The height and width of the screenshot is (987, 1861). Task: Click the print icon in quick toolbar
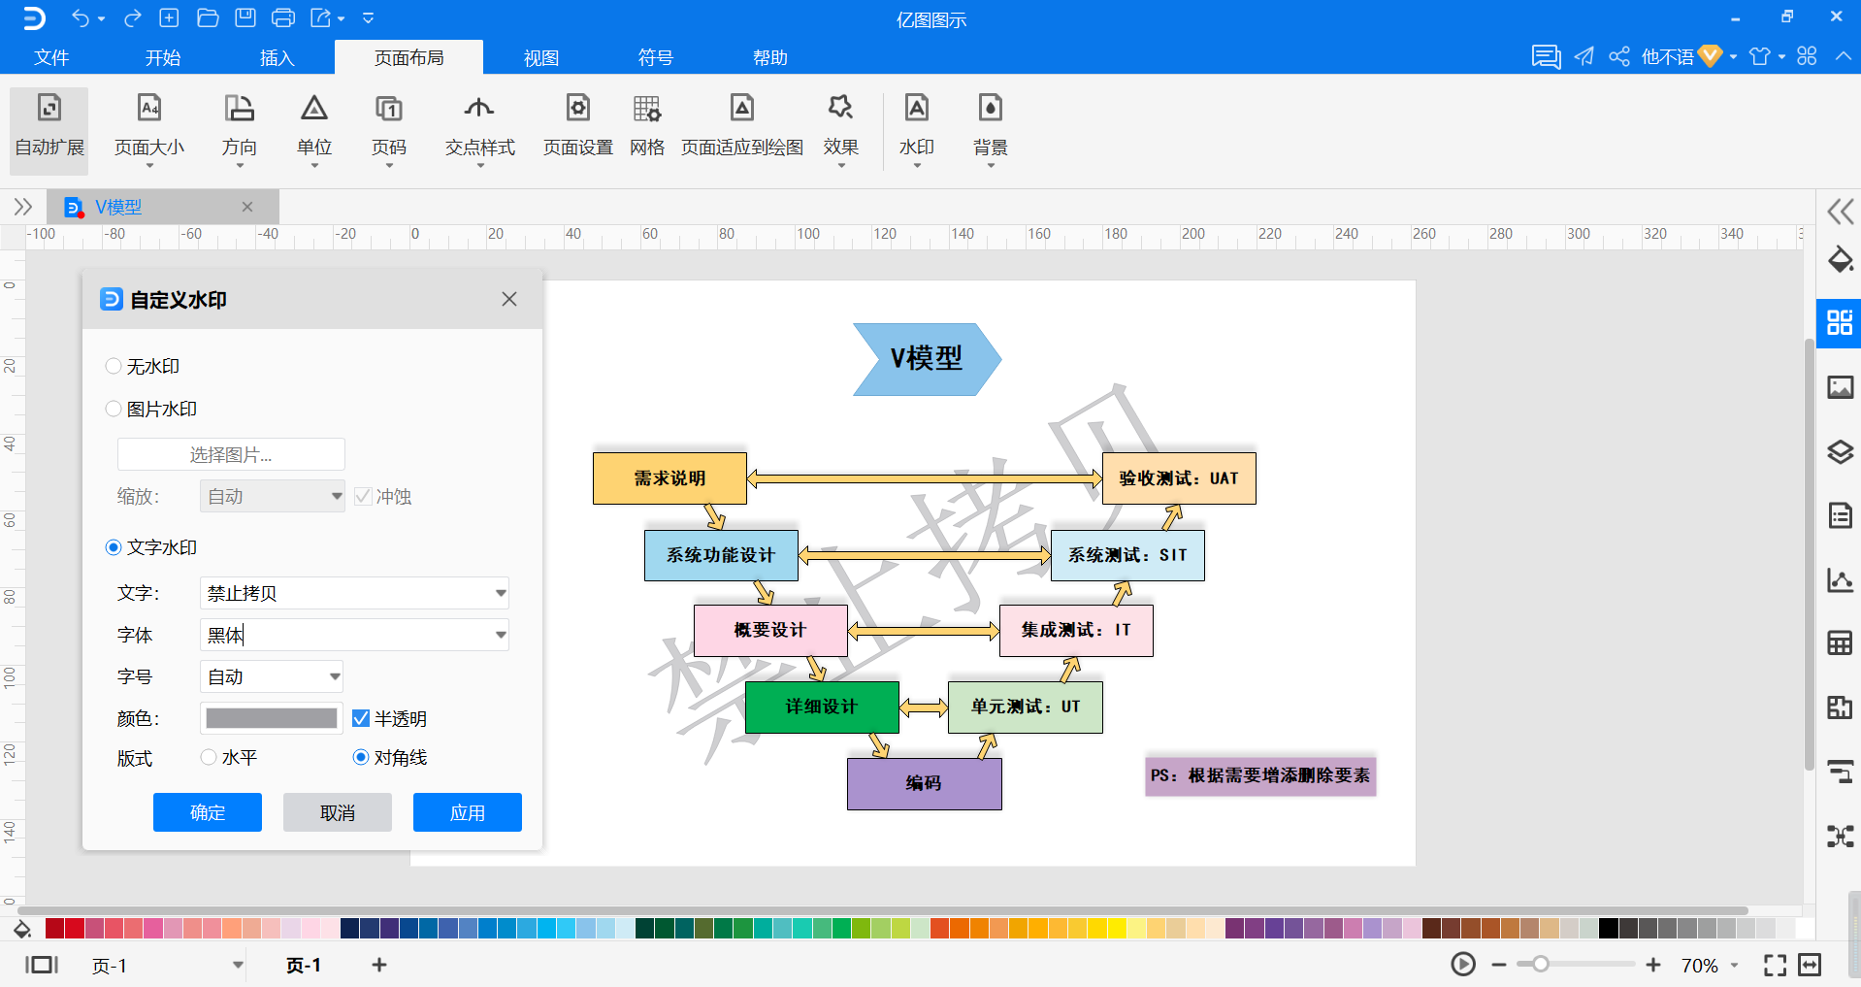pos(282,17)
